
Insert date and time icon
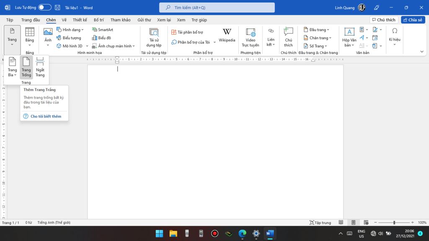tap(375, 38)
